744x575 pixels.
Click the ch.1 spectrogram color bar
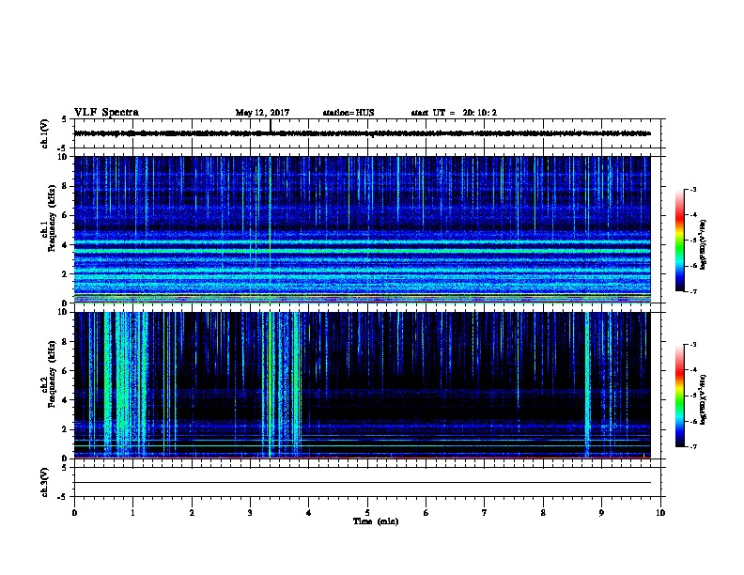pyautogui.click(x=680, y=241)
